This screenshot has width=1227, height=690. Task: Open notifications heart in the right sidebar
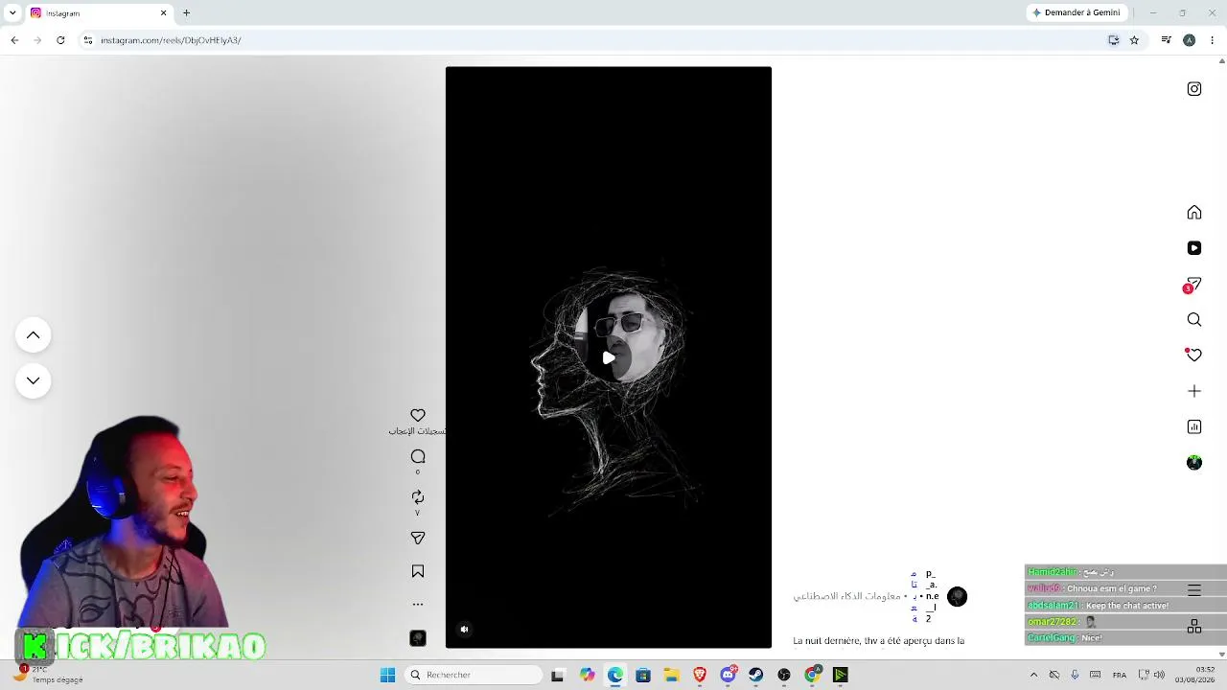[x=1194, y=355]
